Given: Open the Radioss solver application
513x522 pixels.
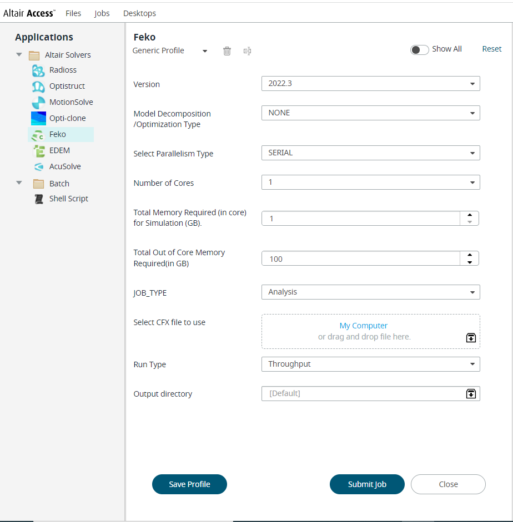Looking at the screenshot, I should (x=63, y=70).
